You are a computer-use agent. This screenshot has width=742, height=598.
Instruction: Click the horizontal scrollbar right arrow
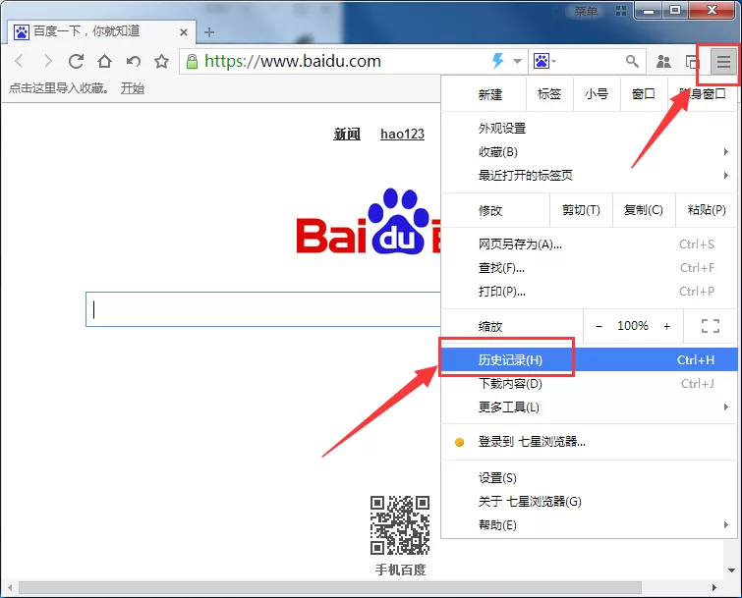pyautogui.click(x=714, y=587)
